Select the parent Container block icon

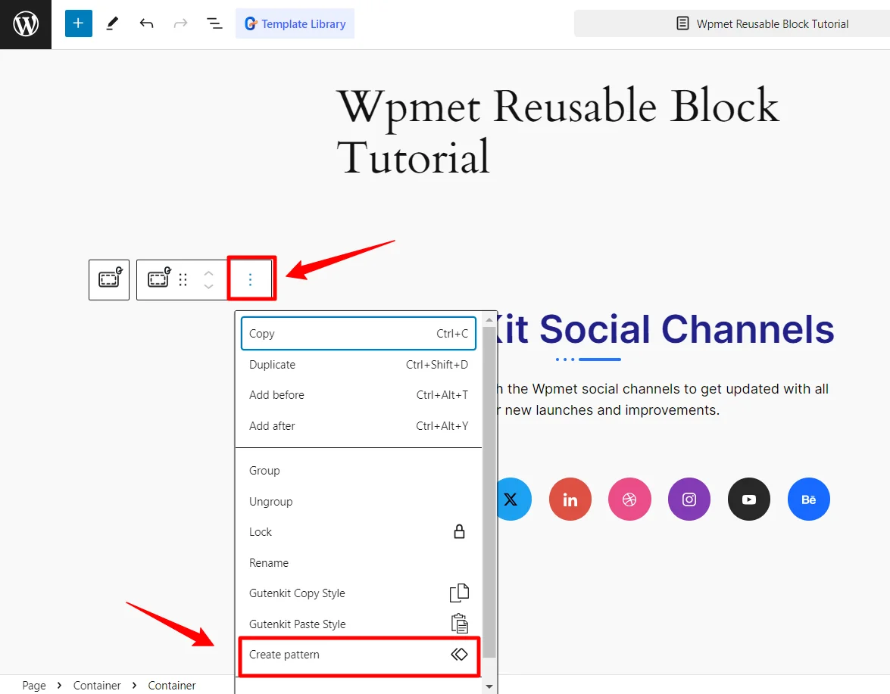(x=109, y=279)
